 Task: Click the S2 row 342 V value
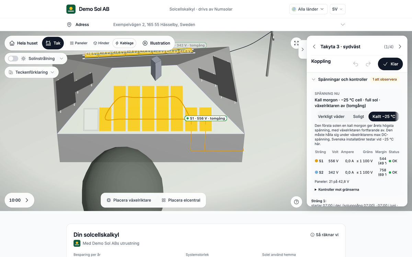pos(333,172)
